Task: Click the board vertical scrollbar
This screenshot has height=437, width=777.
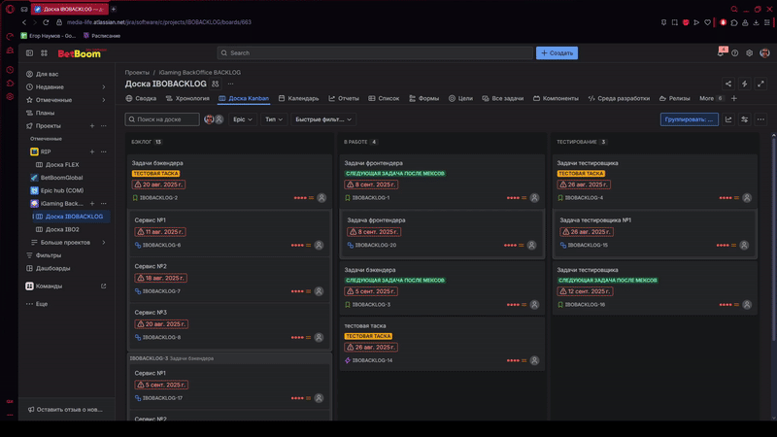Action: tap(773, 238)
